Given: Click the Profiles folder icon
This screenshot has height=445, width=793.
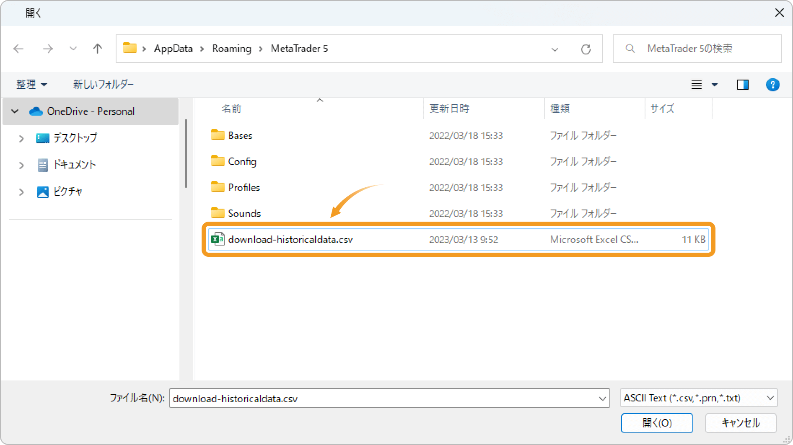Looking at the screenshot, I should (x=218, y=187).
